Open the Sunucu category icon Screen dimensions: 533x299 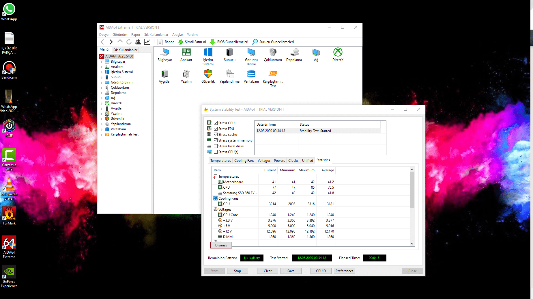tap(229, 55)
